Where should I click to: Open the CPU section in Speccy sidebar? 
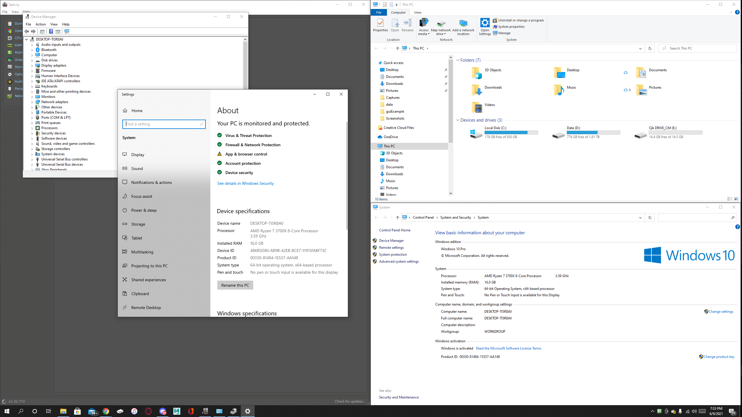(x=17, y=38)
